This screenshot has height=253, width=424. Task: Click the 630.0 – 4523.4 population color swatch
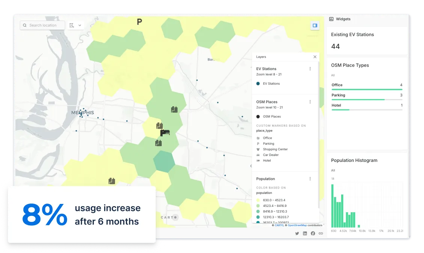click(258, 200)
